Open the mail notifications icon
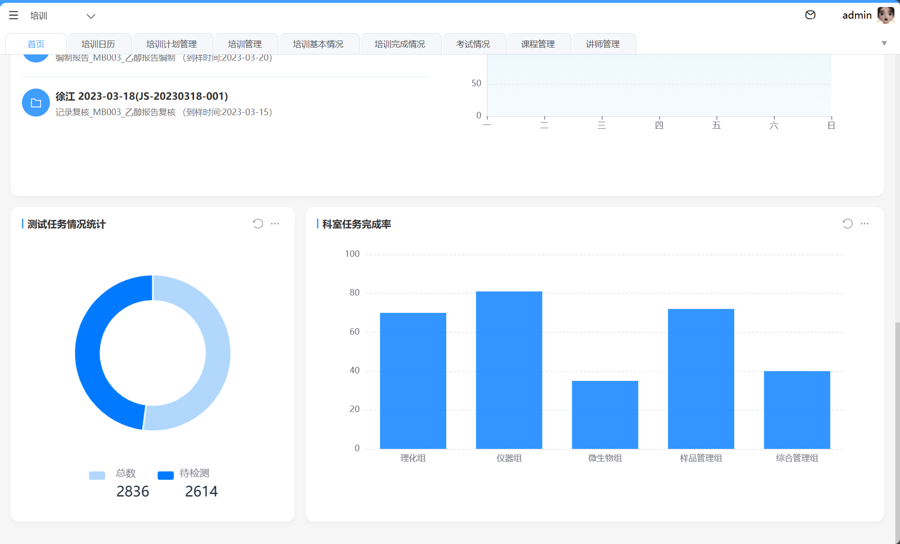Screen dimensions: 900x544 [810, 15]
